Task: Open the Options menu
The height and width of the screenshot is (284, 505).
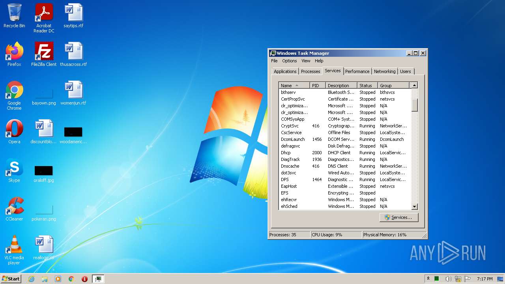Action: 289,61
